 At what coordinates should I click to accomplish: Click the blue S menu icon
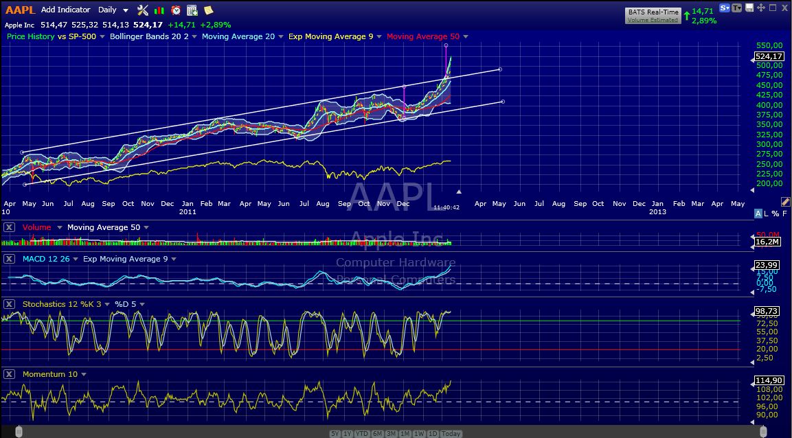tap(725, 8)
